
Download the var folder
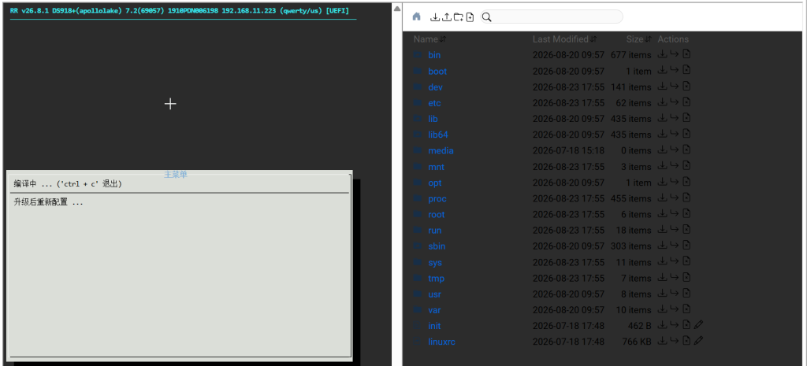pyautogui.click(x=663, y=309)
